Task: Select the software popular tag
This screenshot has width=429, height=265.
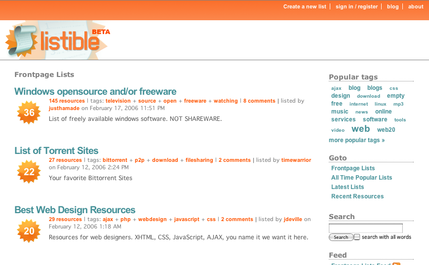Action: tap(375, 119)
